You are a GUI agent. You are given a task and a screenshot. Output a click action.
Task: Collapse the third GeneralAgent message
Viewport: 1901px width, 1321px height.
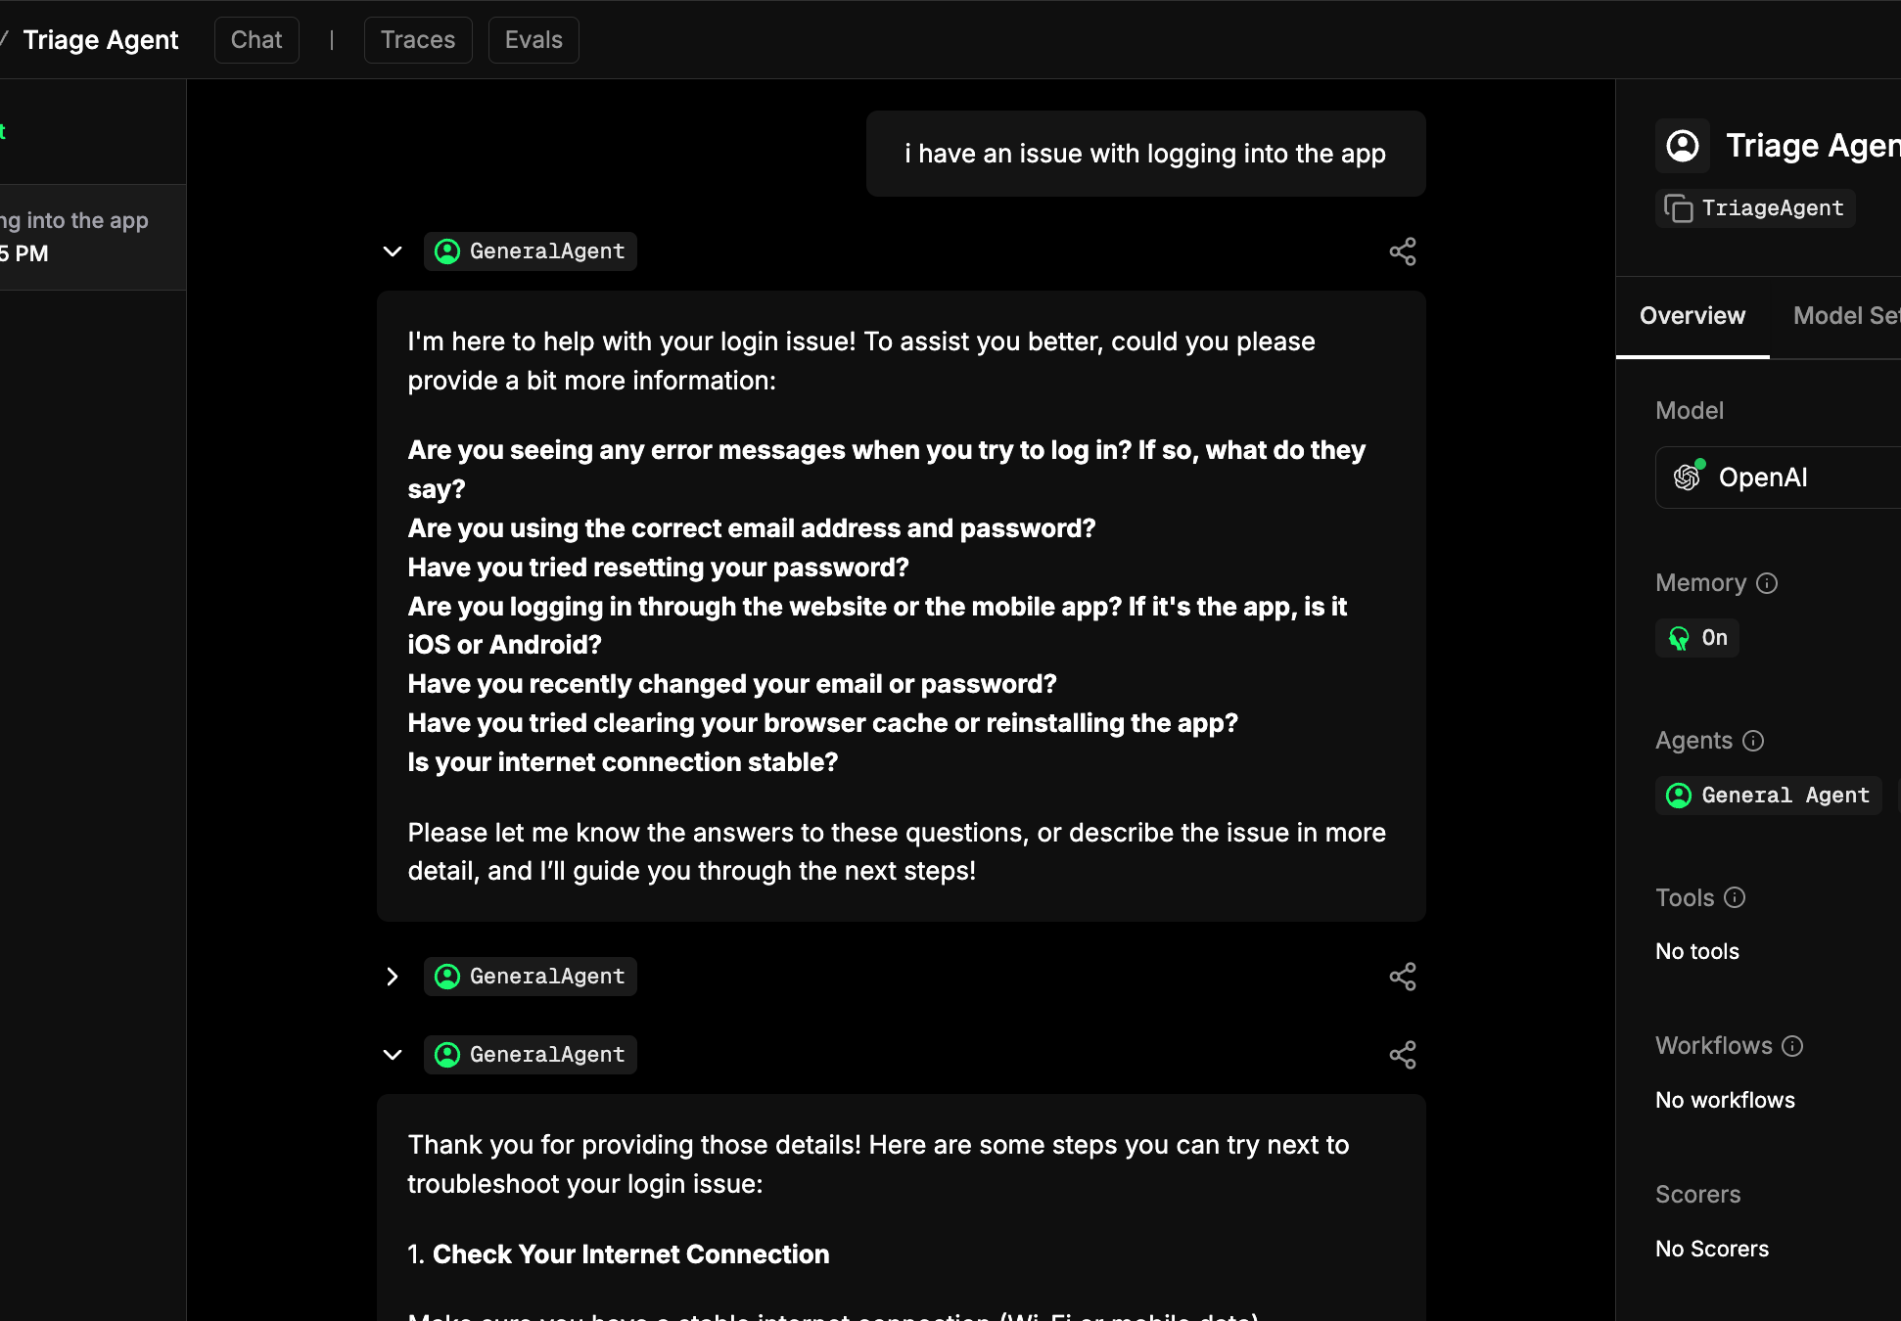(392, 1054)
